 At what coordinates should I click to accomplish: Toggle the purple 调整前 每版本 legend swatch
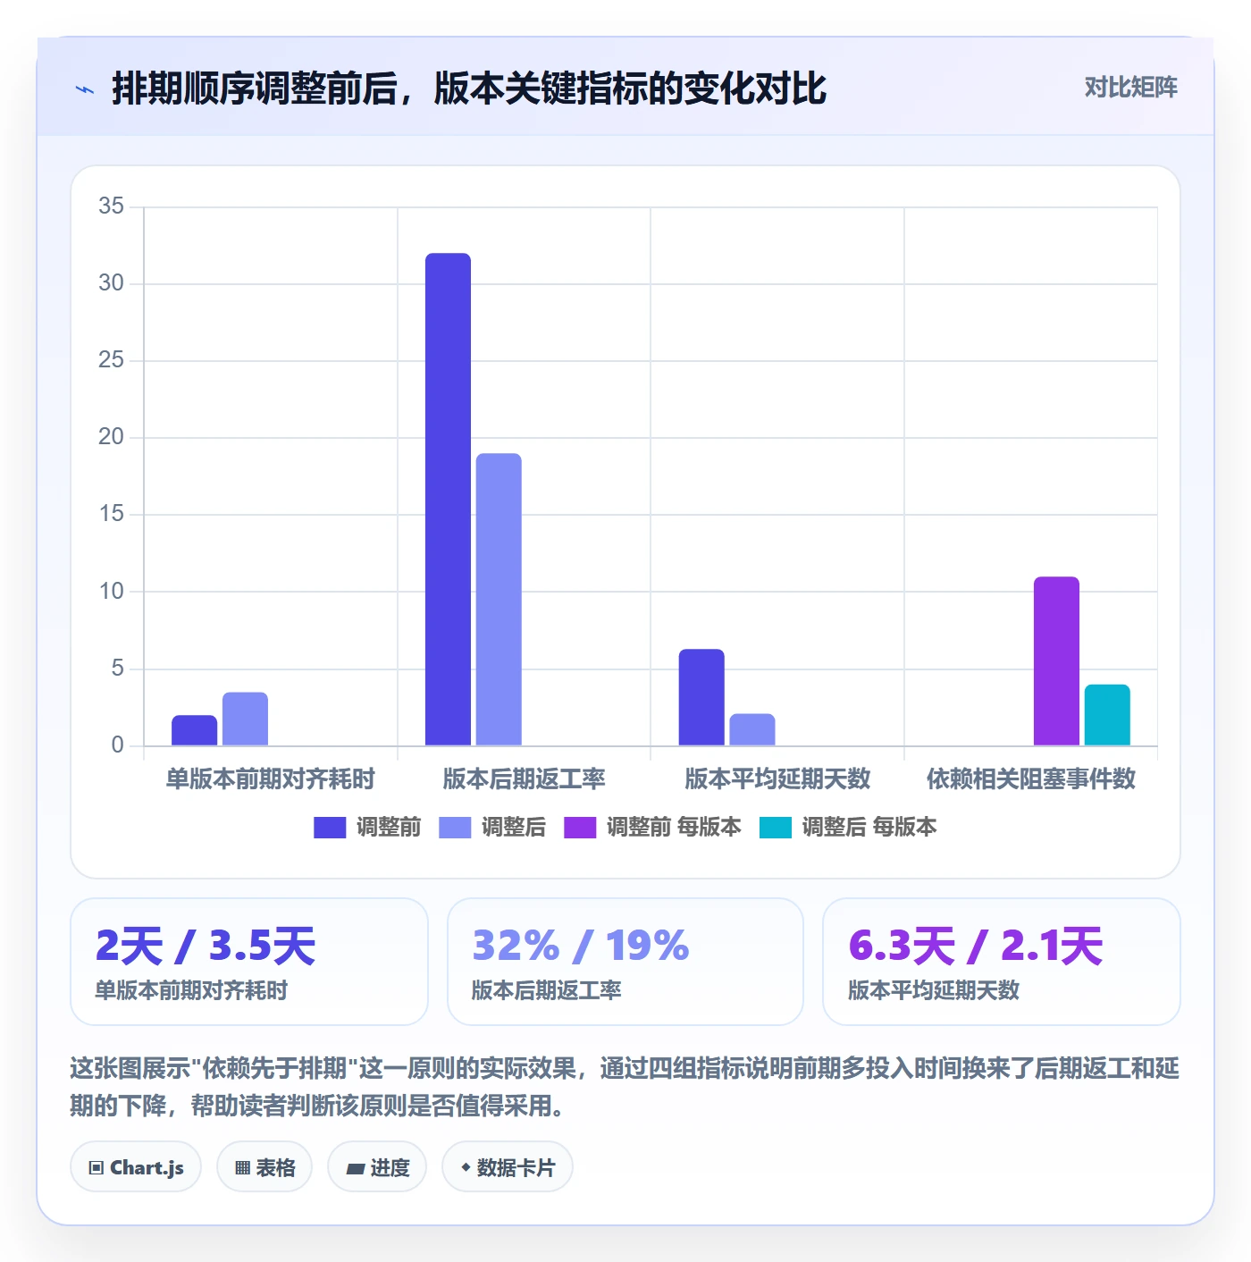(580, 828)
